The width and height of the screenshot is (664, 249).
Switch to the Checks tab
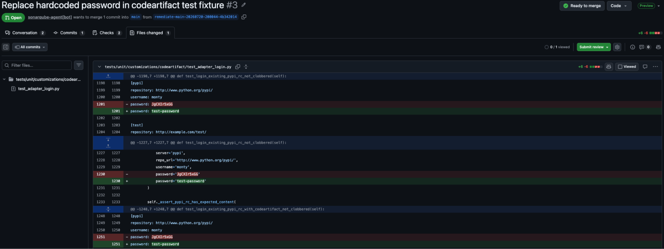point(107,33)
